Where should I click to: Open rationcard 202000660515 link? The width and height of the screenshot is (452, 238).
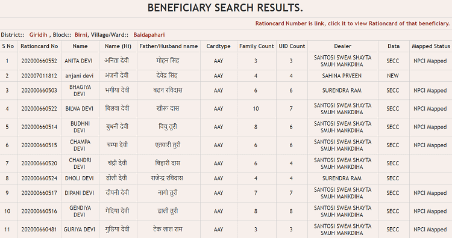coord(39,145)
